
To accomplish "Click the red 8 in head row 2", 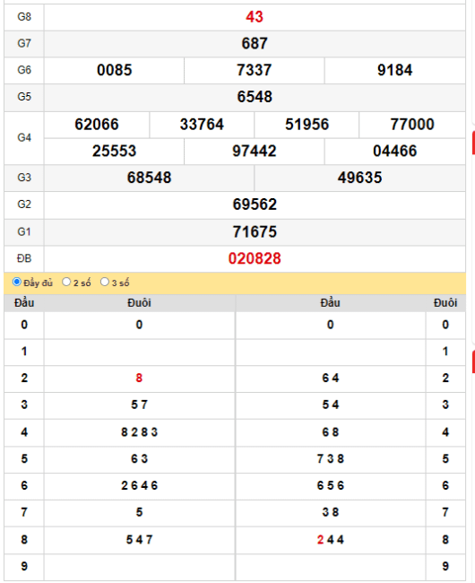I will pos(139,379).
